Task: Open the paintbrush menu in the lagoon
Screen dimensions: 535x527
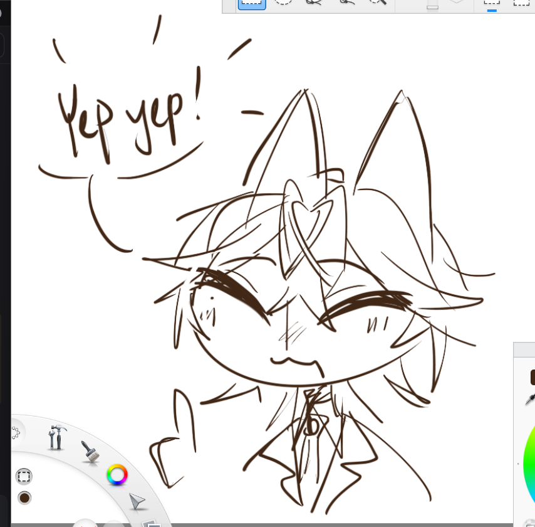Action: point(90,452)
